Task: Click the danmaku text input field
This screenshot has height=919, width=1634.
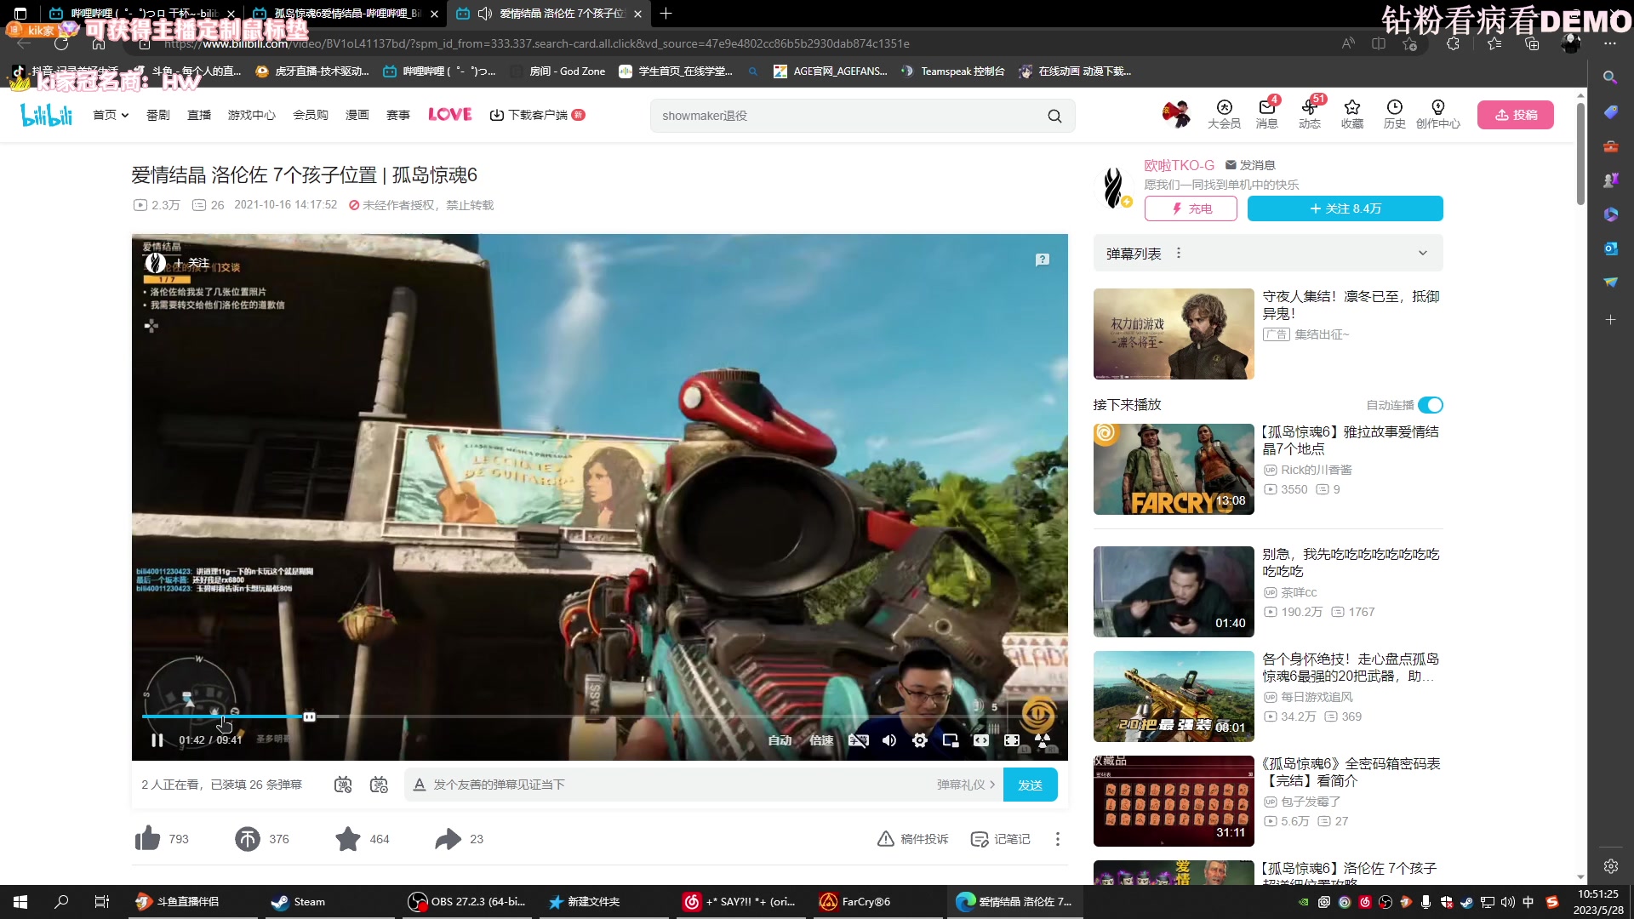Action: tap(681, 785)
